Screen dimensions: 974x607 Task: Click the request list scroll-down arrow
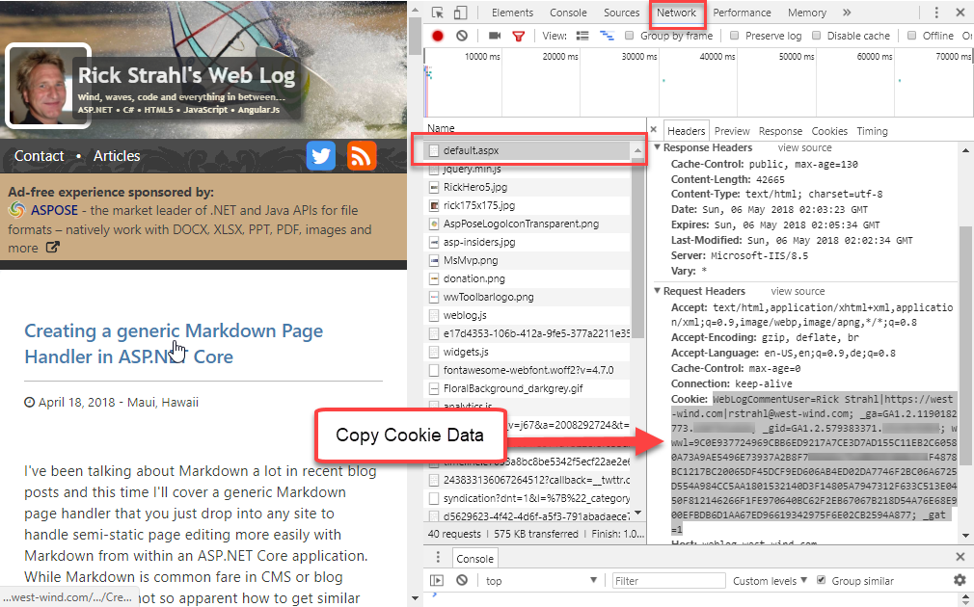pyautogui.click(x=637, y=513)
